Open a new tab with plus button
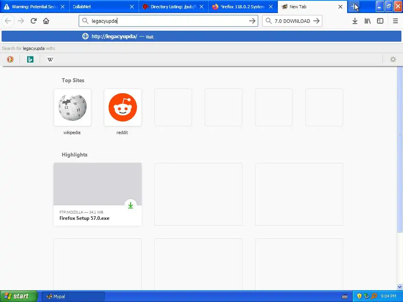403x302 pixels. point(353,7)
